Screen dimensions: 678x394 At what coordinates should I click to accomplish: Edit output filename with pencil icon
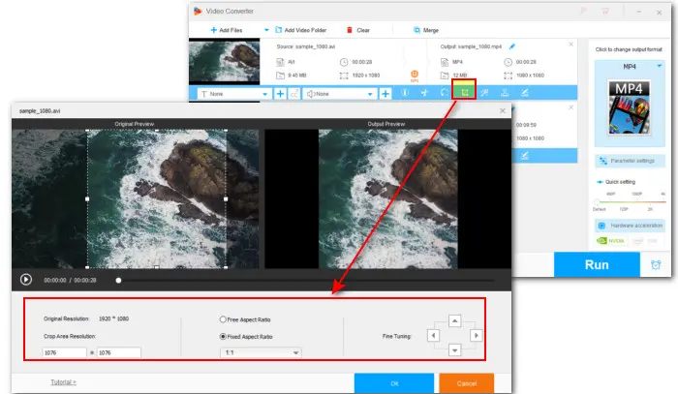[x=511, y=45]
